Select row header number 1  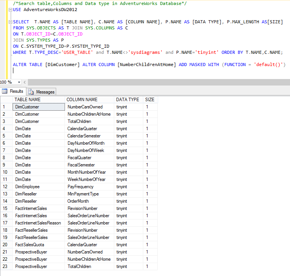pyautogui.click(x=6, y=107)
